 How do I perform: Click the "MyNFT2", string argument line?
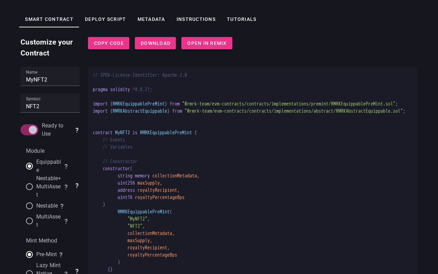pos(139,219)
